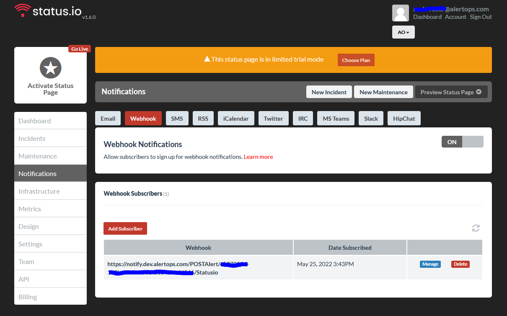507x316 pixels.
Task: Click the Activate Status Page star icon
Action: point(51,68)
